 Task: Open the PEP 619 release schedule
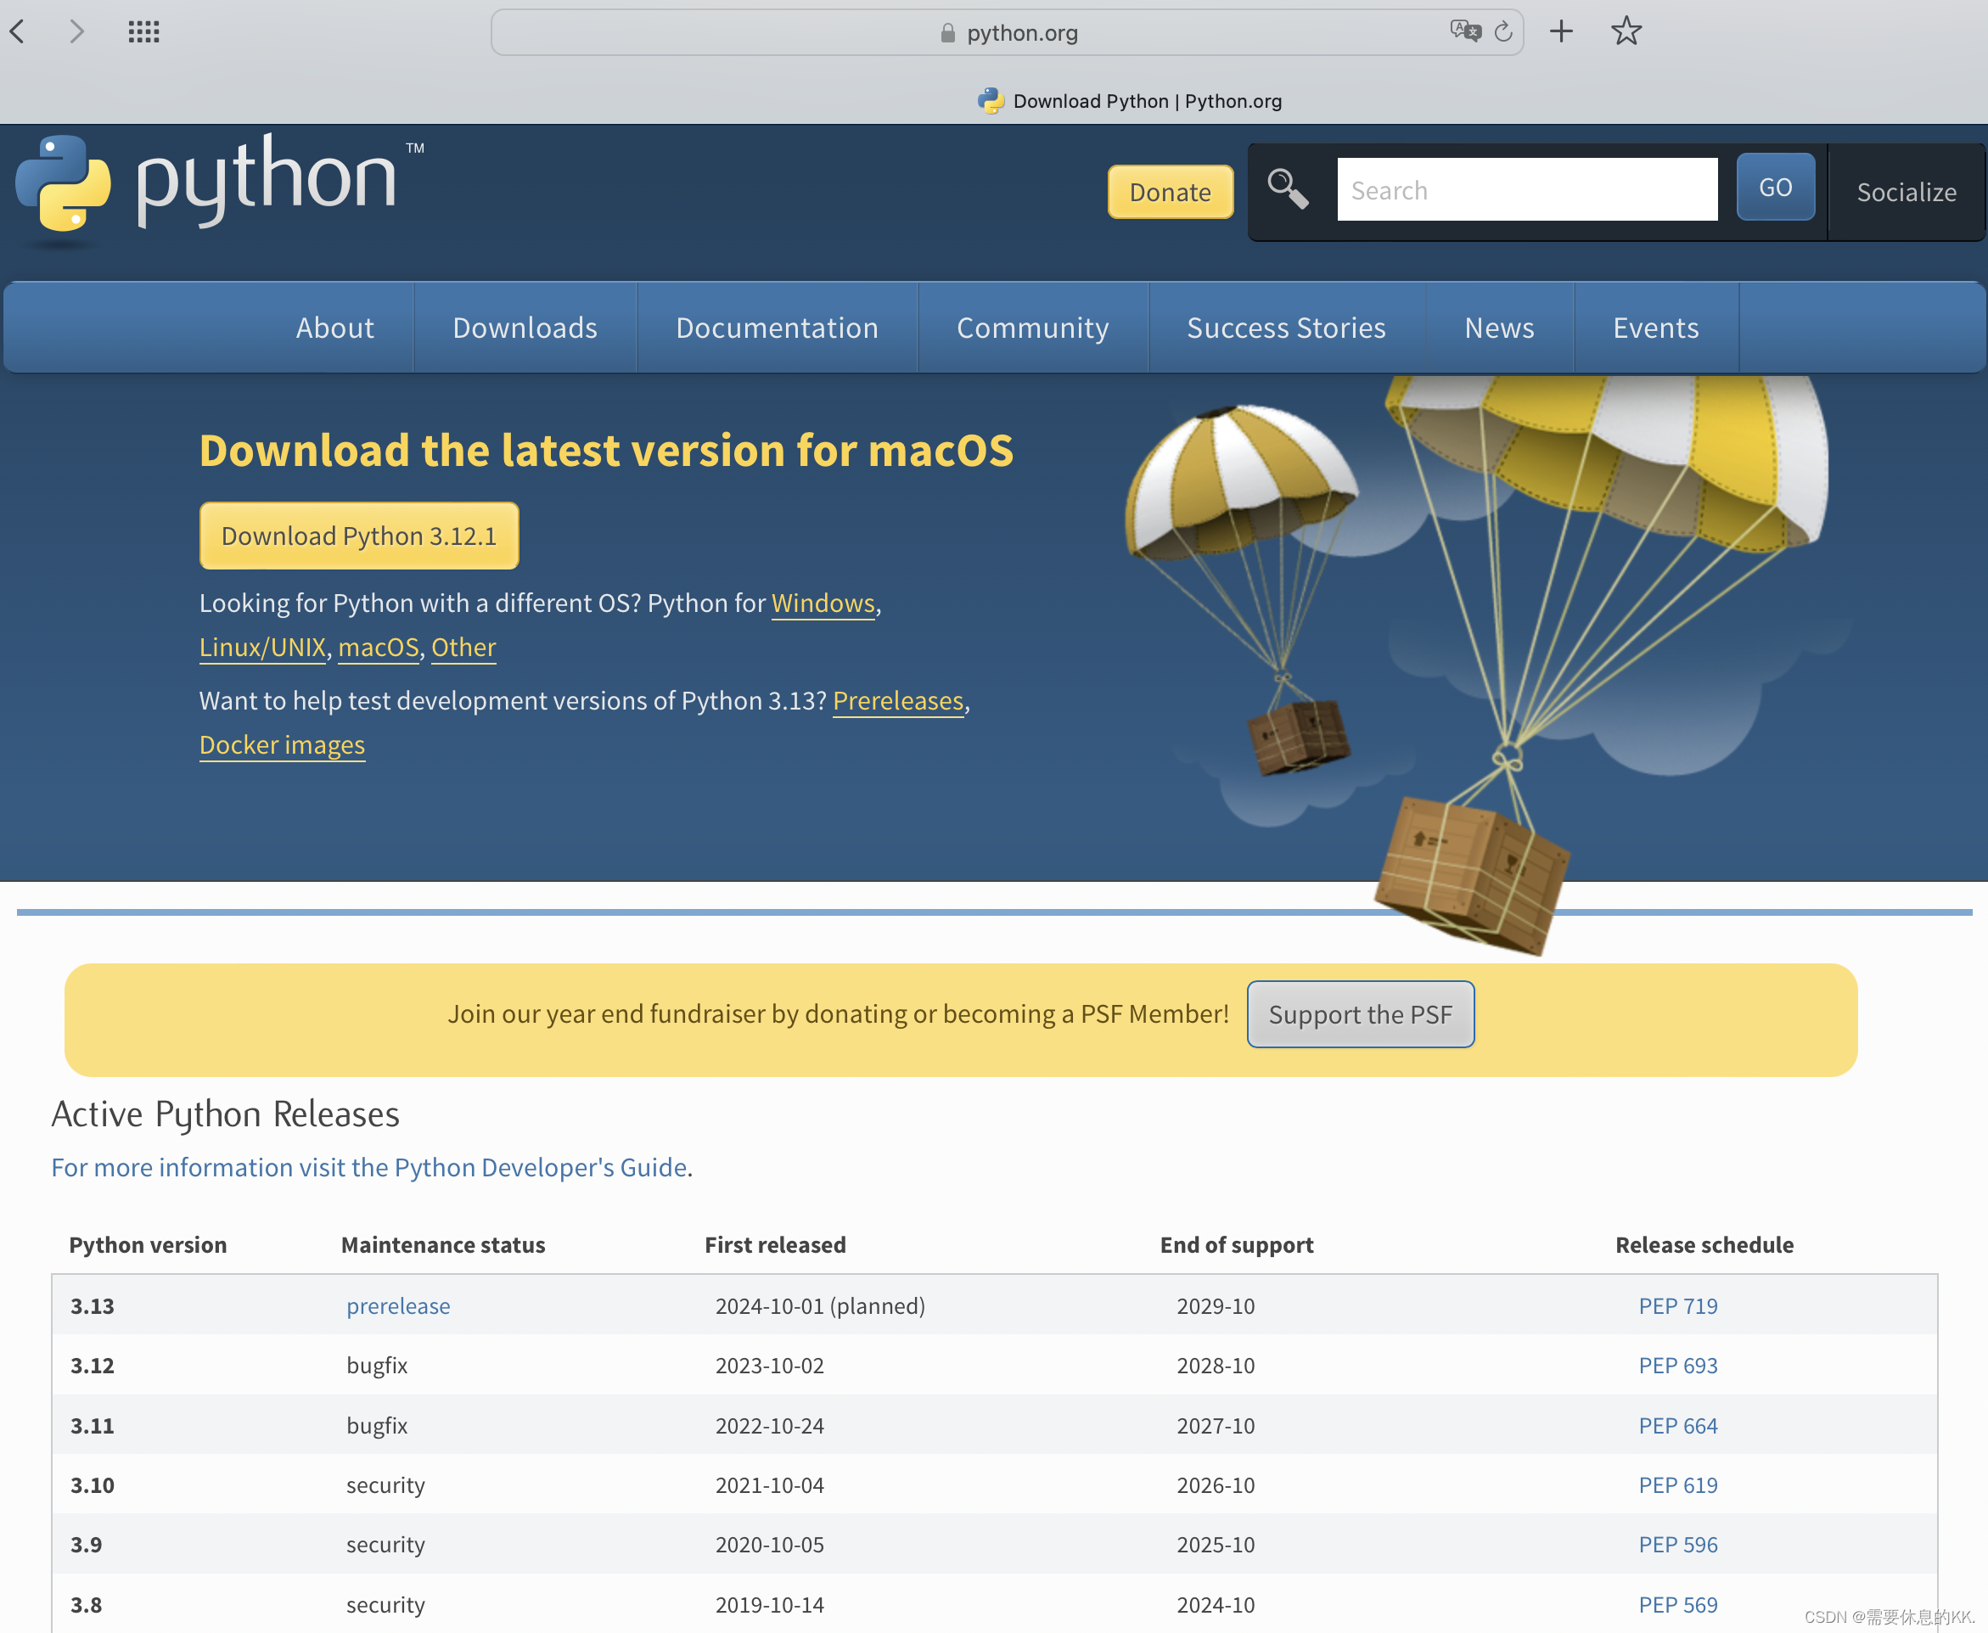point(1677,1485)
